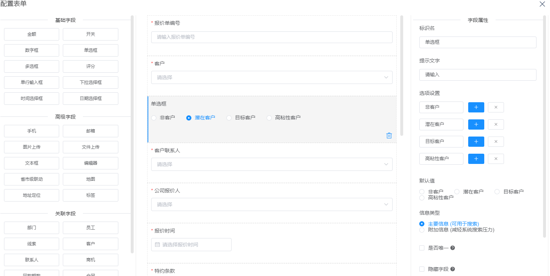Choose 附加信息 (减轻系统搜索压力) info type
Image resolution: width=550 pixels, height=276 pixels.
pos(422,230)
